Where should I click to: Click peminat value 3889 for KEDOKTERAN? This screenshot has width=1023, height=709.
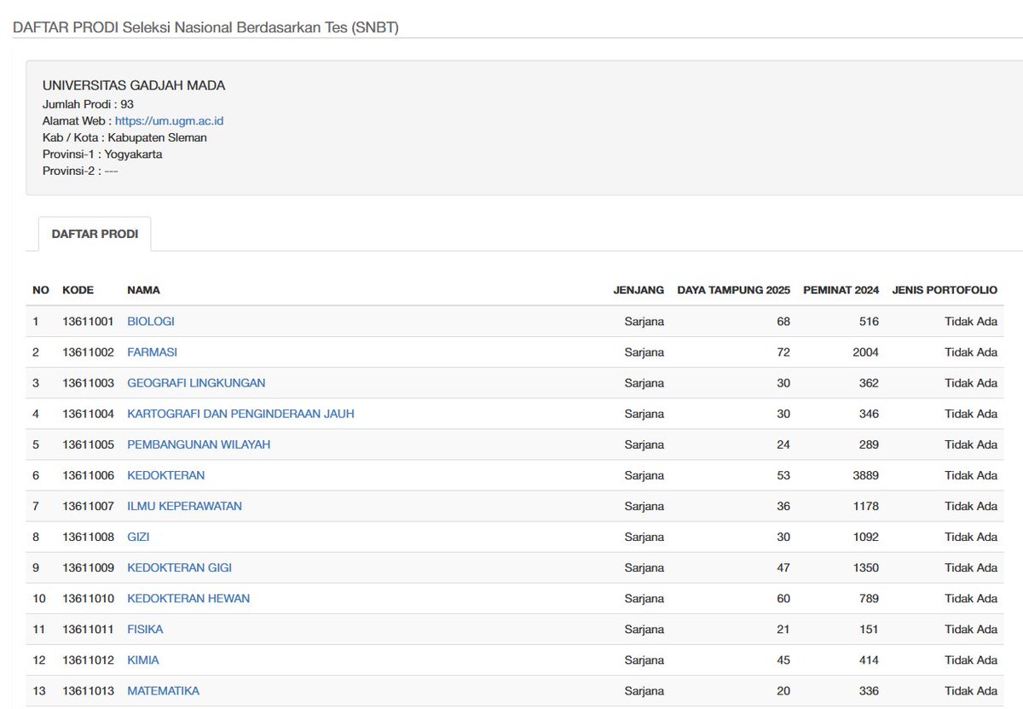865,475
